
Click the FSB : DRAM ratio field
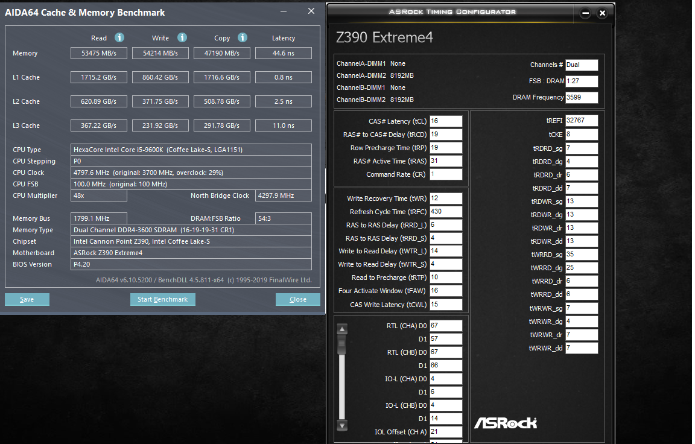pyautogui.click(x=582, y=81)
